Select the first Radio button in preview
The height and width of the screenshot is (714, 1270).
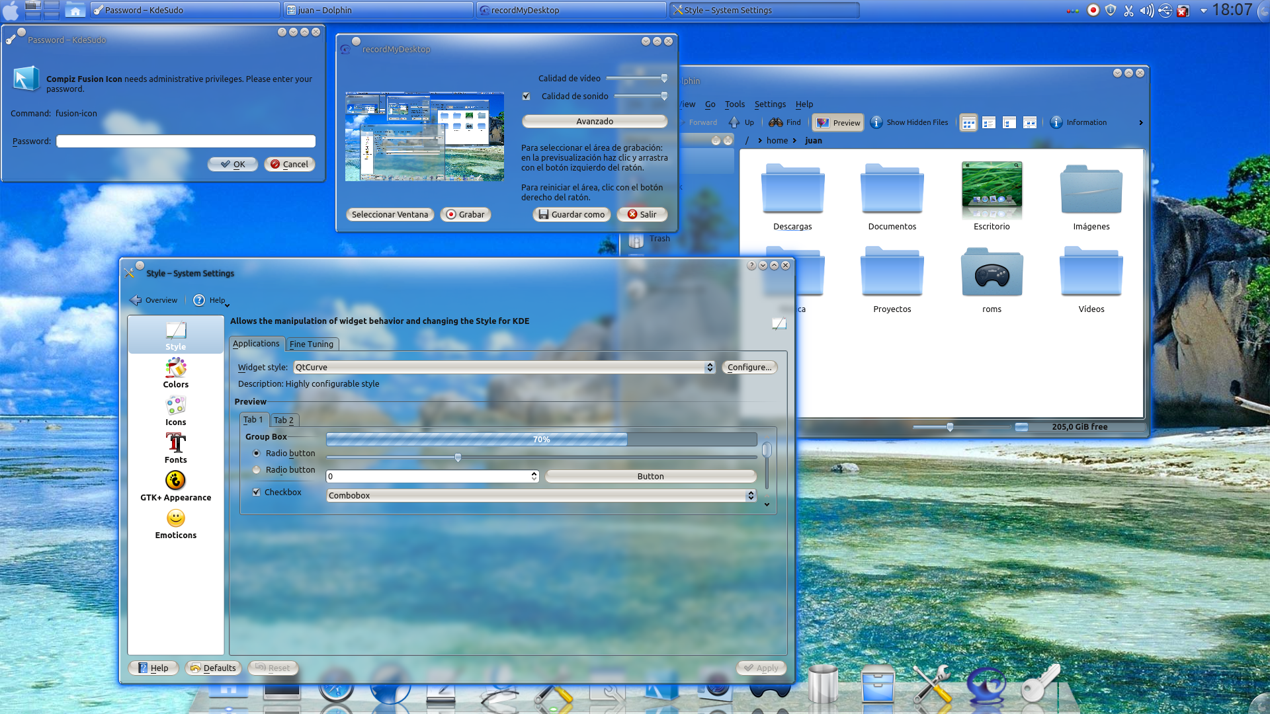pos(257,454)
